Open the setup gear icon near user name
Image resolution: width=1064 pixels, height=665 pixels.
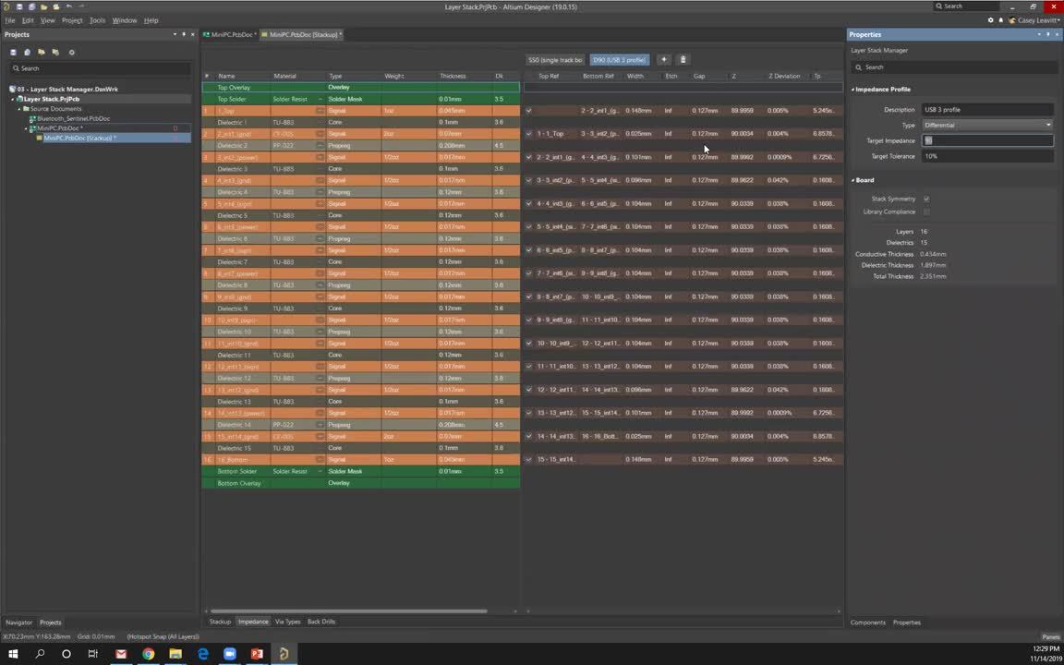point(991,20)
